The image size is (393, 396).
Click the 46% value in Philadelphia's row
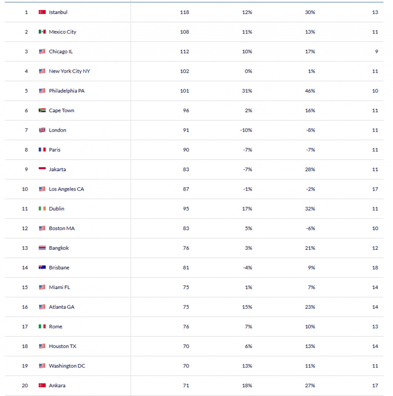coord(310,91)
